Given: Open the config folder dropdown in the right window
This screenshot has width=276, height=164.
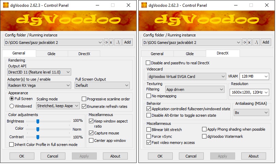Looking at the screenshot, I should pos(192,43).
